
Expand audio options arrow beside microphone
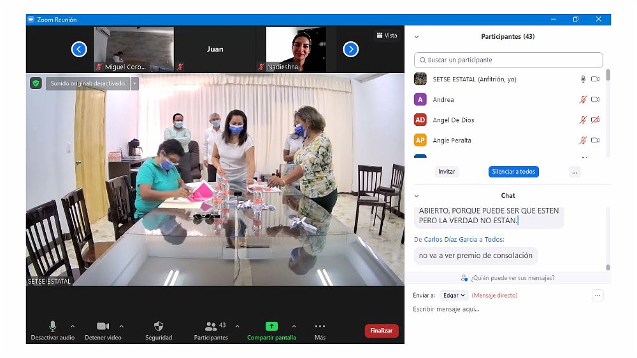[72, 326]
